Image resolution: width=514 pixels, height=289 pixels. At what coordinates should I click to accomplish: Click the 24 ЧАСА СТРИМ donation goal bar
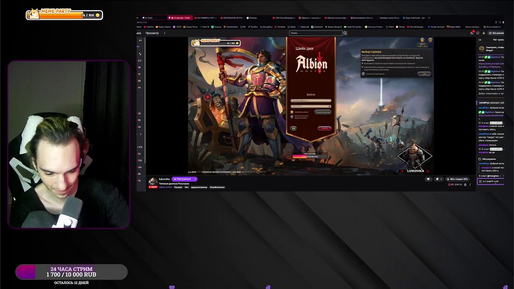click(x=71, y=272)
